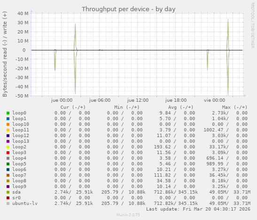Select the loop12 legend label
Image resolution: width=257 pixels, height=220 pixels.
(x=21, y=136)
